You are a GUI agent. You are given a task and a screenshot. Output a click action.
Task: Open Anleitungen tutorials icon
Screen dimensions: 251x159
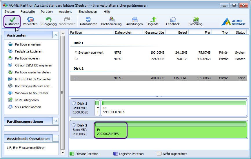coord(134,19)
